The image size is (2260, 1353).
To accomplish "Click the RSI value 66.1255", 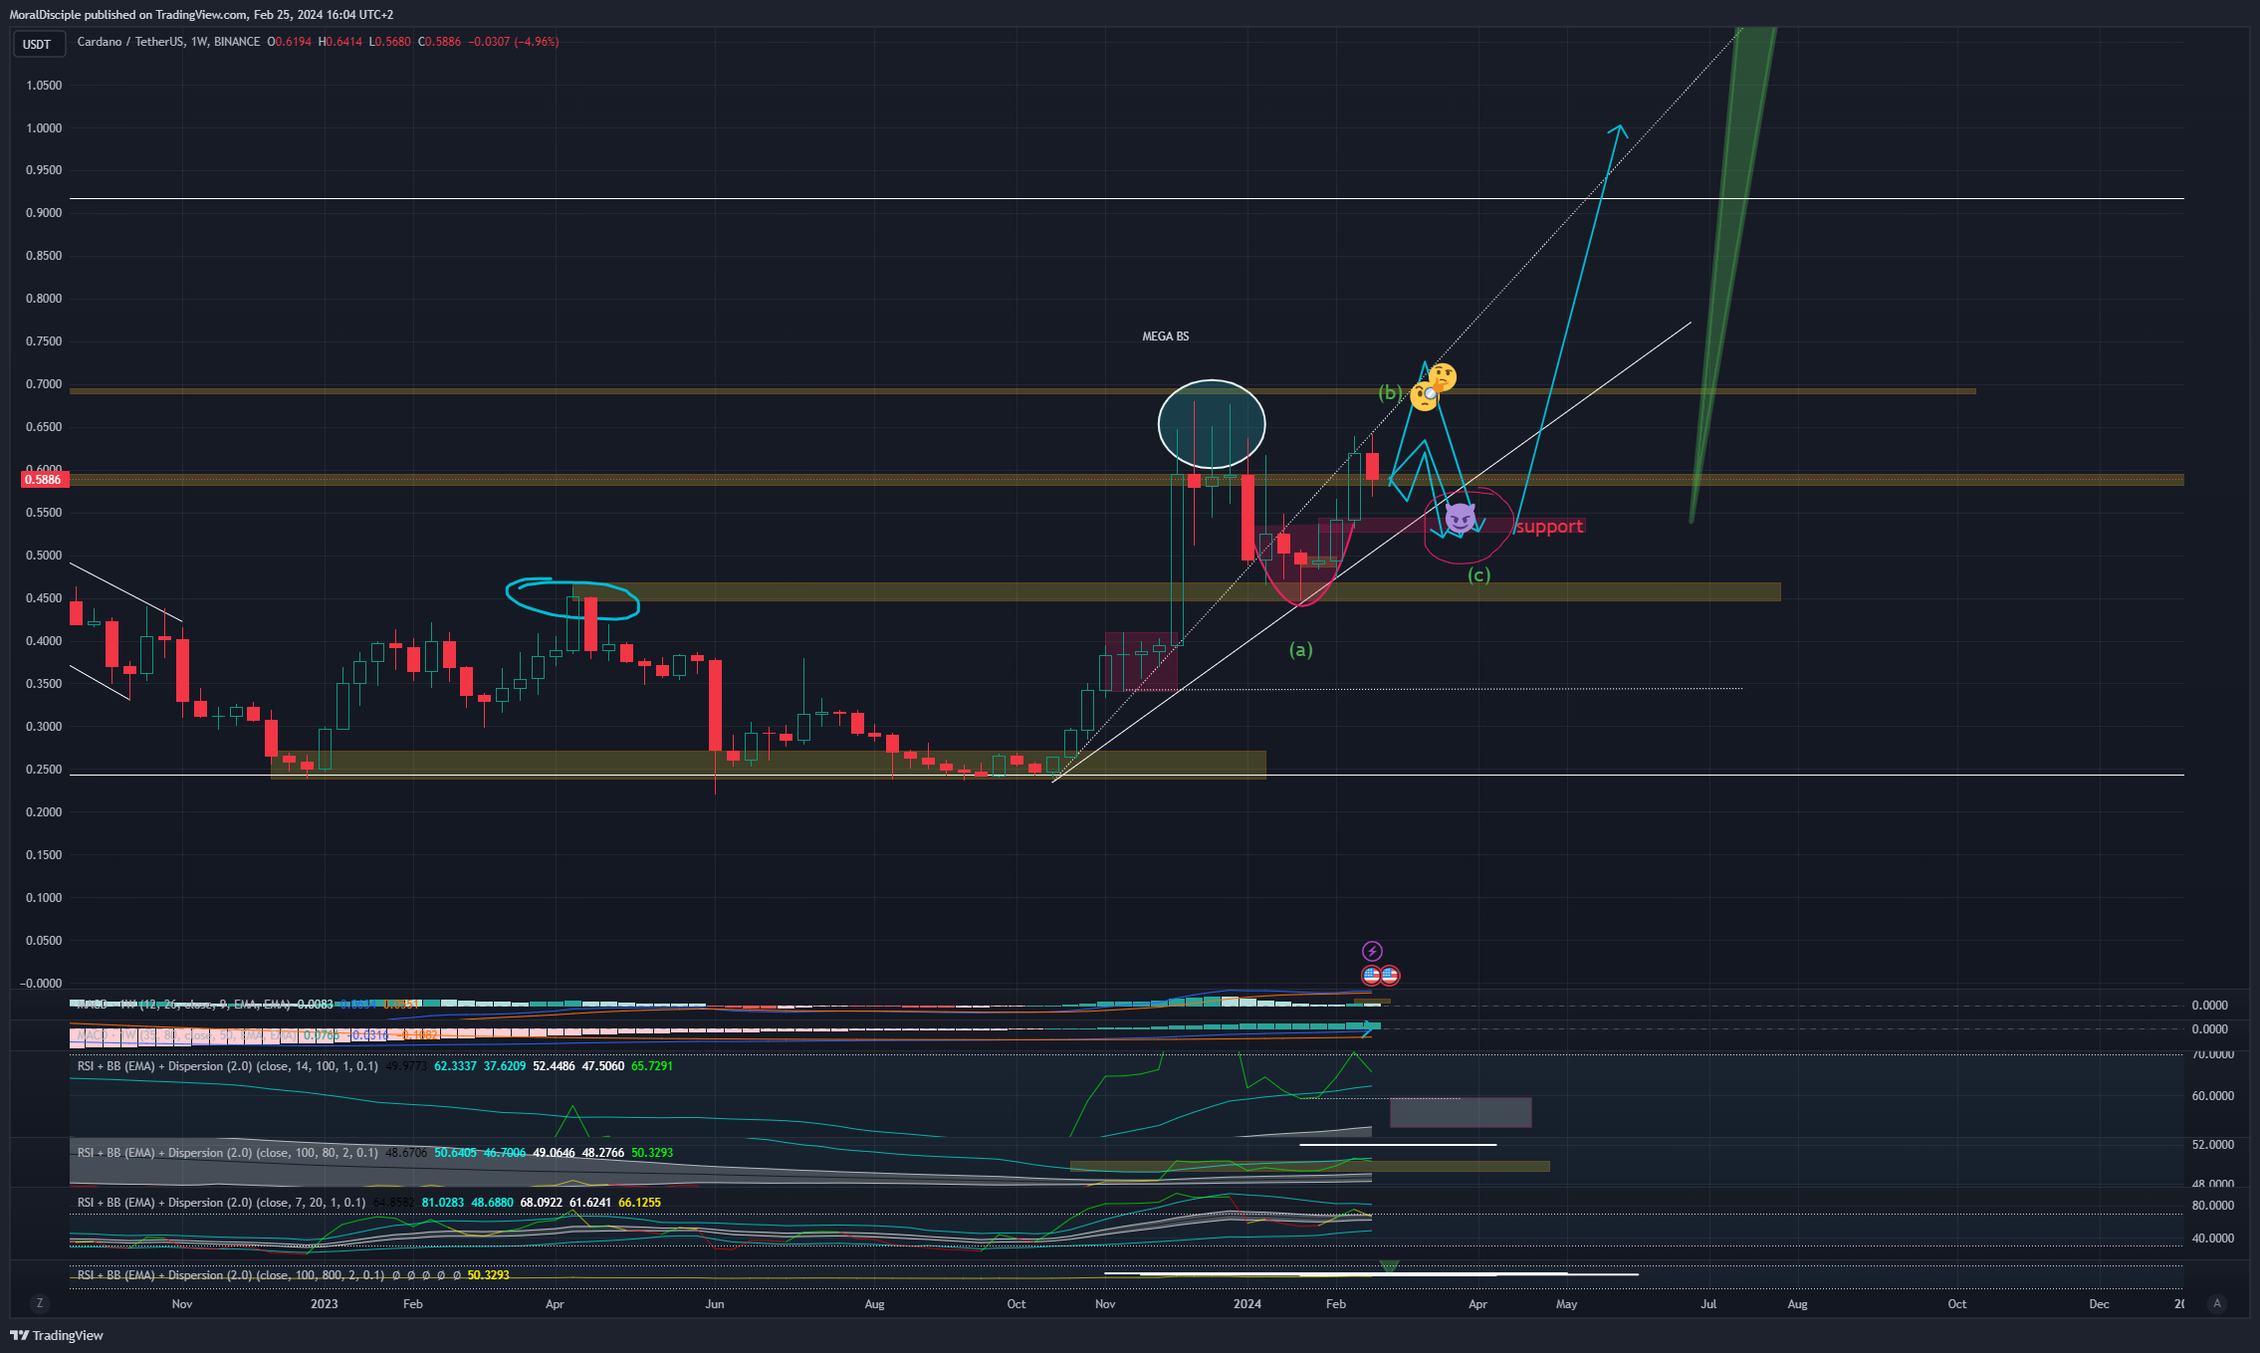I will [640, 1203].
